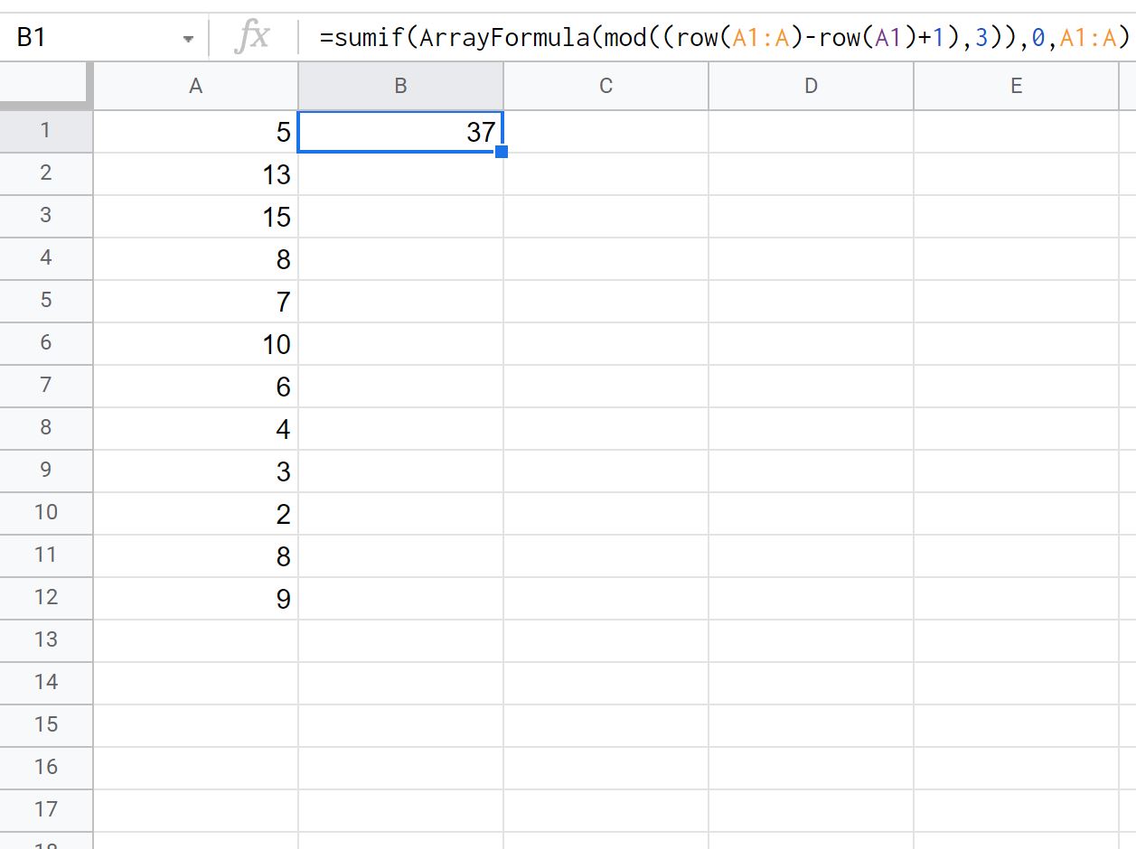The width and height of the screenshot is (1136, 849).
Task: Select row 5 header
Action: click(x=46, y=302)
